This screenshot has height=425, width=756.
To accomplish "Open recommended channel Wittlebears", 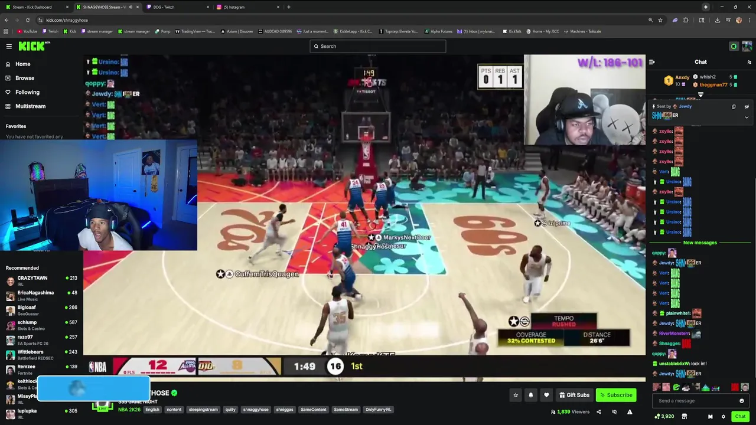I will [41, 354].
